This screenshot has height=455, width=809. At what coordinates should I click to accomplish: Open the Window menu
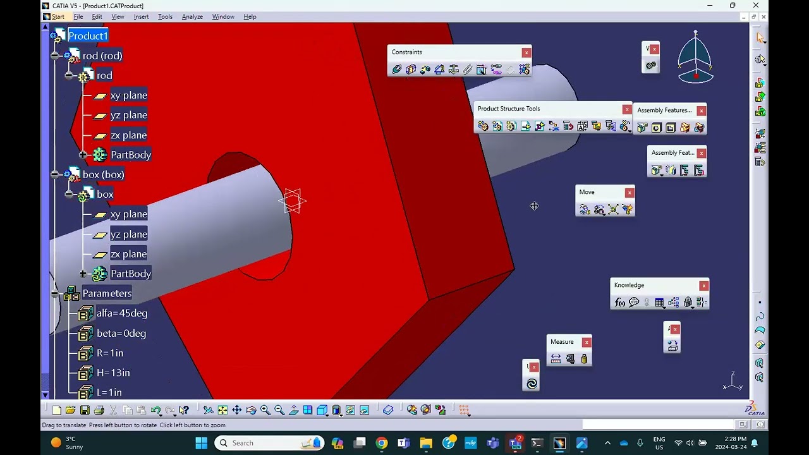click(x=223, y=17)
